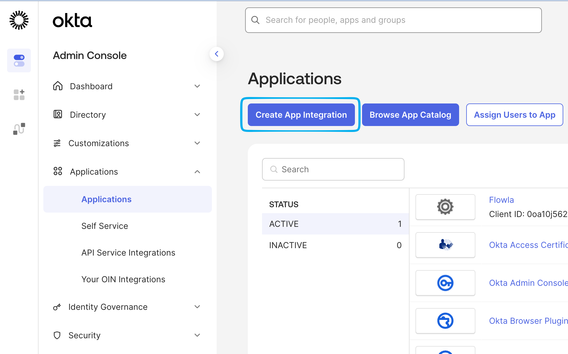The height and width of the screenshot is (354, 568).
Task: Expand the Identity Governance chevron
Action: tap(197, 307)
